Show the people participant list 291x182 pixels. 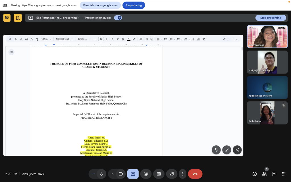pos(264,174)
